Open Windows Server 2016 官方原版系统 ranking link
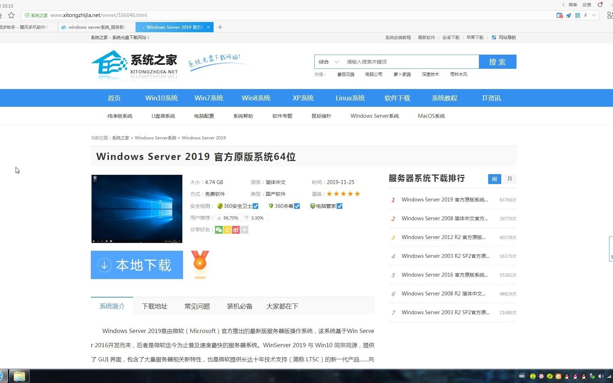 [x=445, y=275]
